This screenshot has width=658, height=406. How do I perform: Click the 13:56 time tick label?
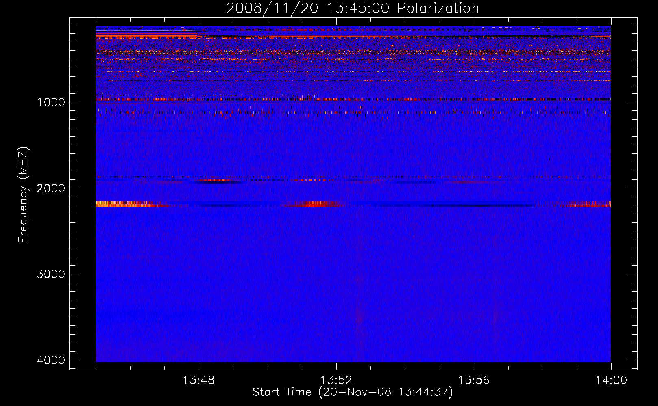coord(474,380)
